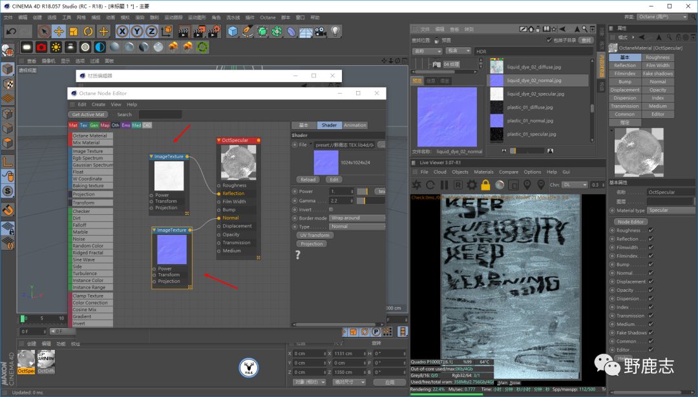
Task: Toggle the Invert checkbox in Shader
Action: (332, 210)
